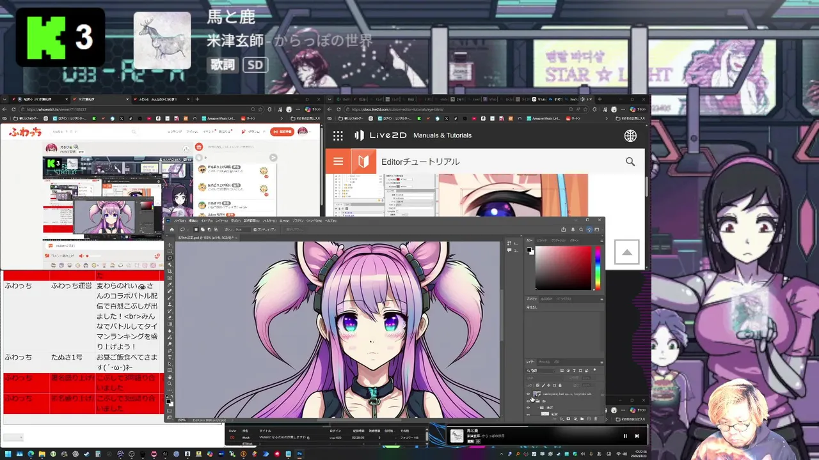Image resolution: width=819 pixels, height=460 pixels.
Task: Click the hue slider in Color panel
Action: [x=598, y=268]
